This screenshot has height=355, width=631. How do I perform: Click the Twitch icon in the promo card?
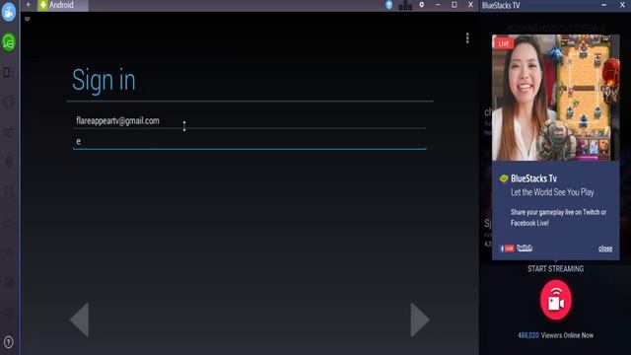click(525, 248)
